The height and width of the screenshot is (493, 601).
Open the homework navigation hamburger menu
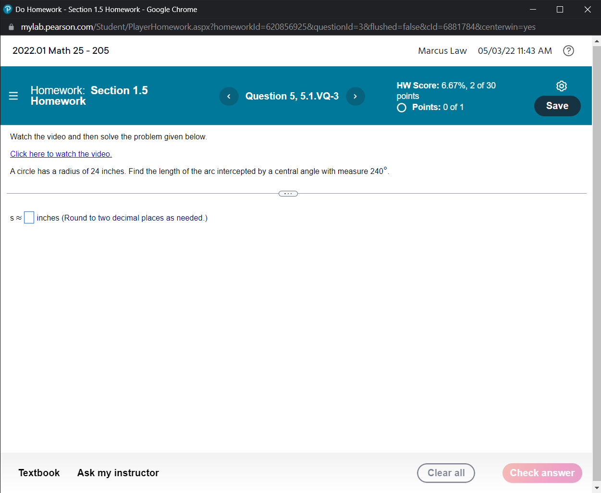coord(13,96)
